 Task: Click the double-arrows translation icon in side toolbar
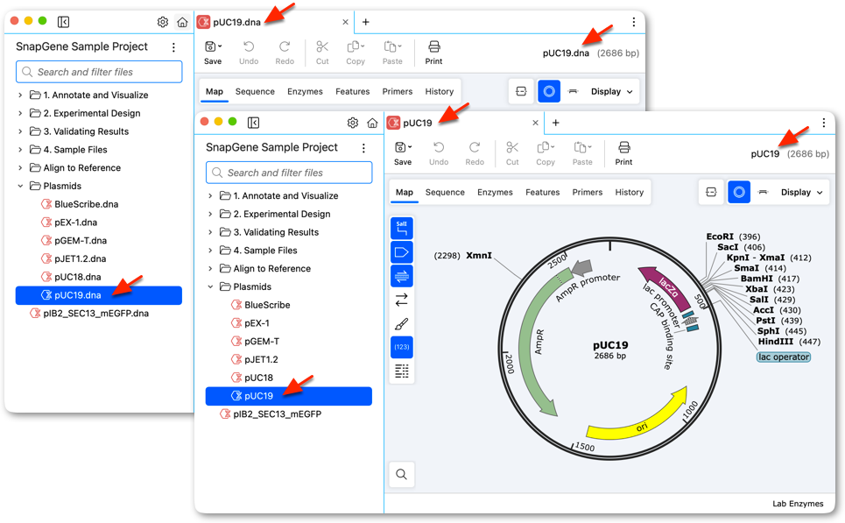(x=401, y=300)
